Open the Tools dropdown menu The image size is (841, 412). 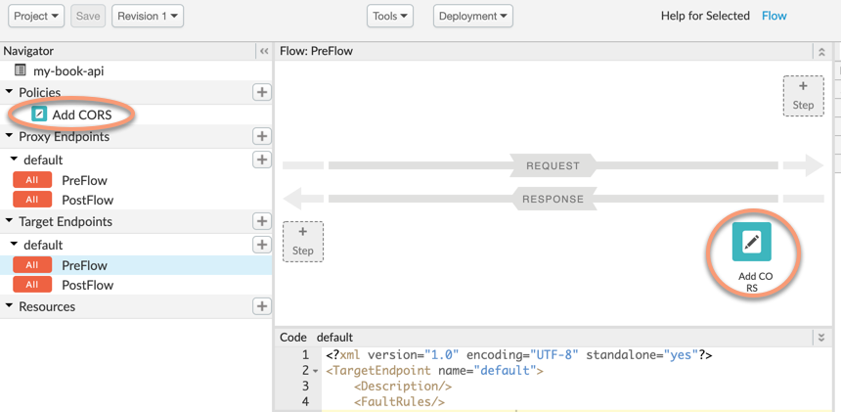(x=390, y=16)
